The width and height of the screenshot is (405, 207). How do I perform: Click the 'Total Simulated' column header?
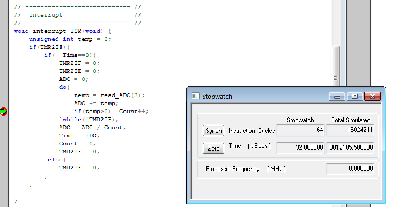tap(350, 120)
